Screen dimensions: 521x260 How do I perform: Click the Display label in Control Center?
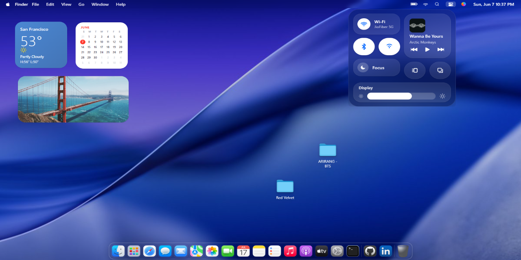366,88
